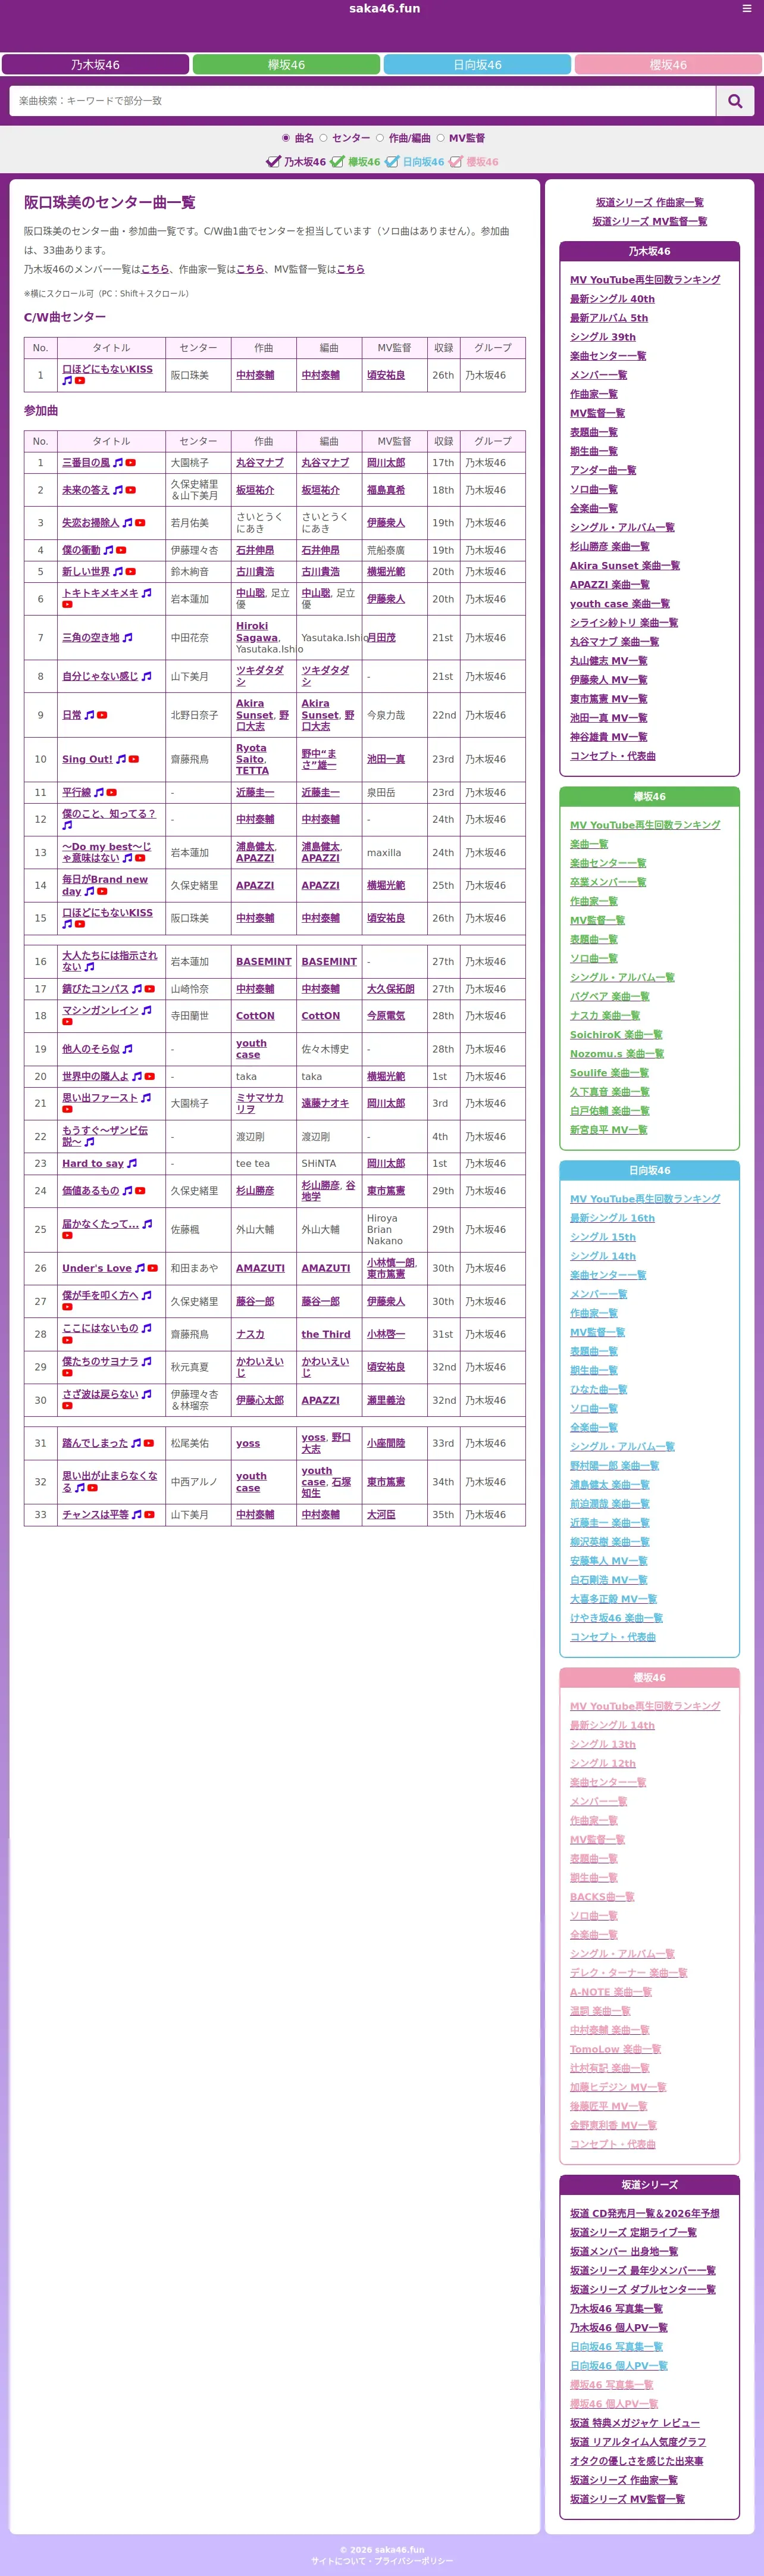Image resolution: width=764 pixels, height=2576 pixels.
Task: Open MV director link 池田一真
Action: (385, 760)
